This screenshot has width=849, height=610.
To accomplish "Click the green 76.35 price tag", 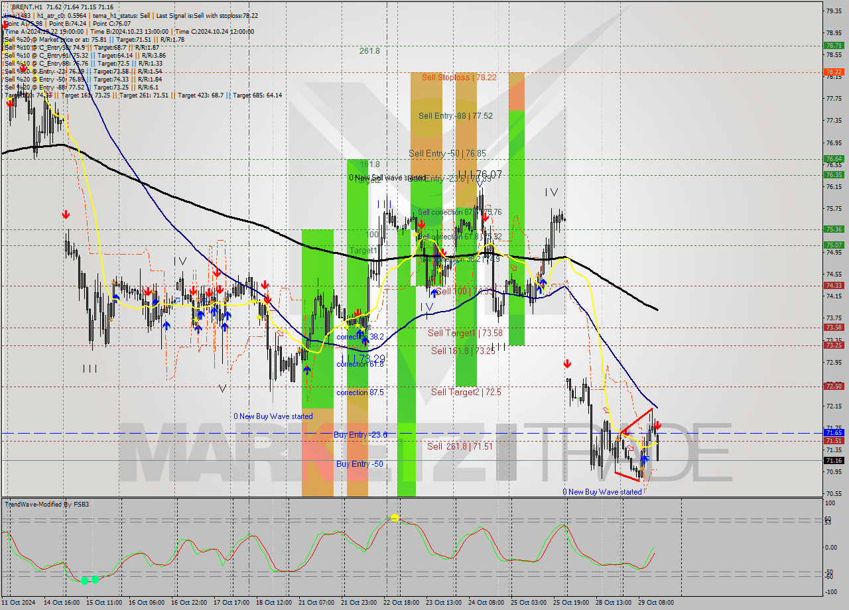I will coord(833,174).
